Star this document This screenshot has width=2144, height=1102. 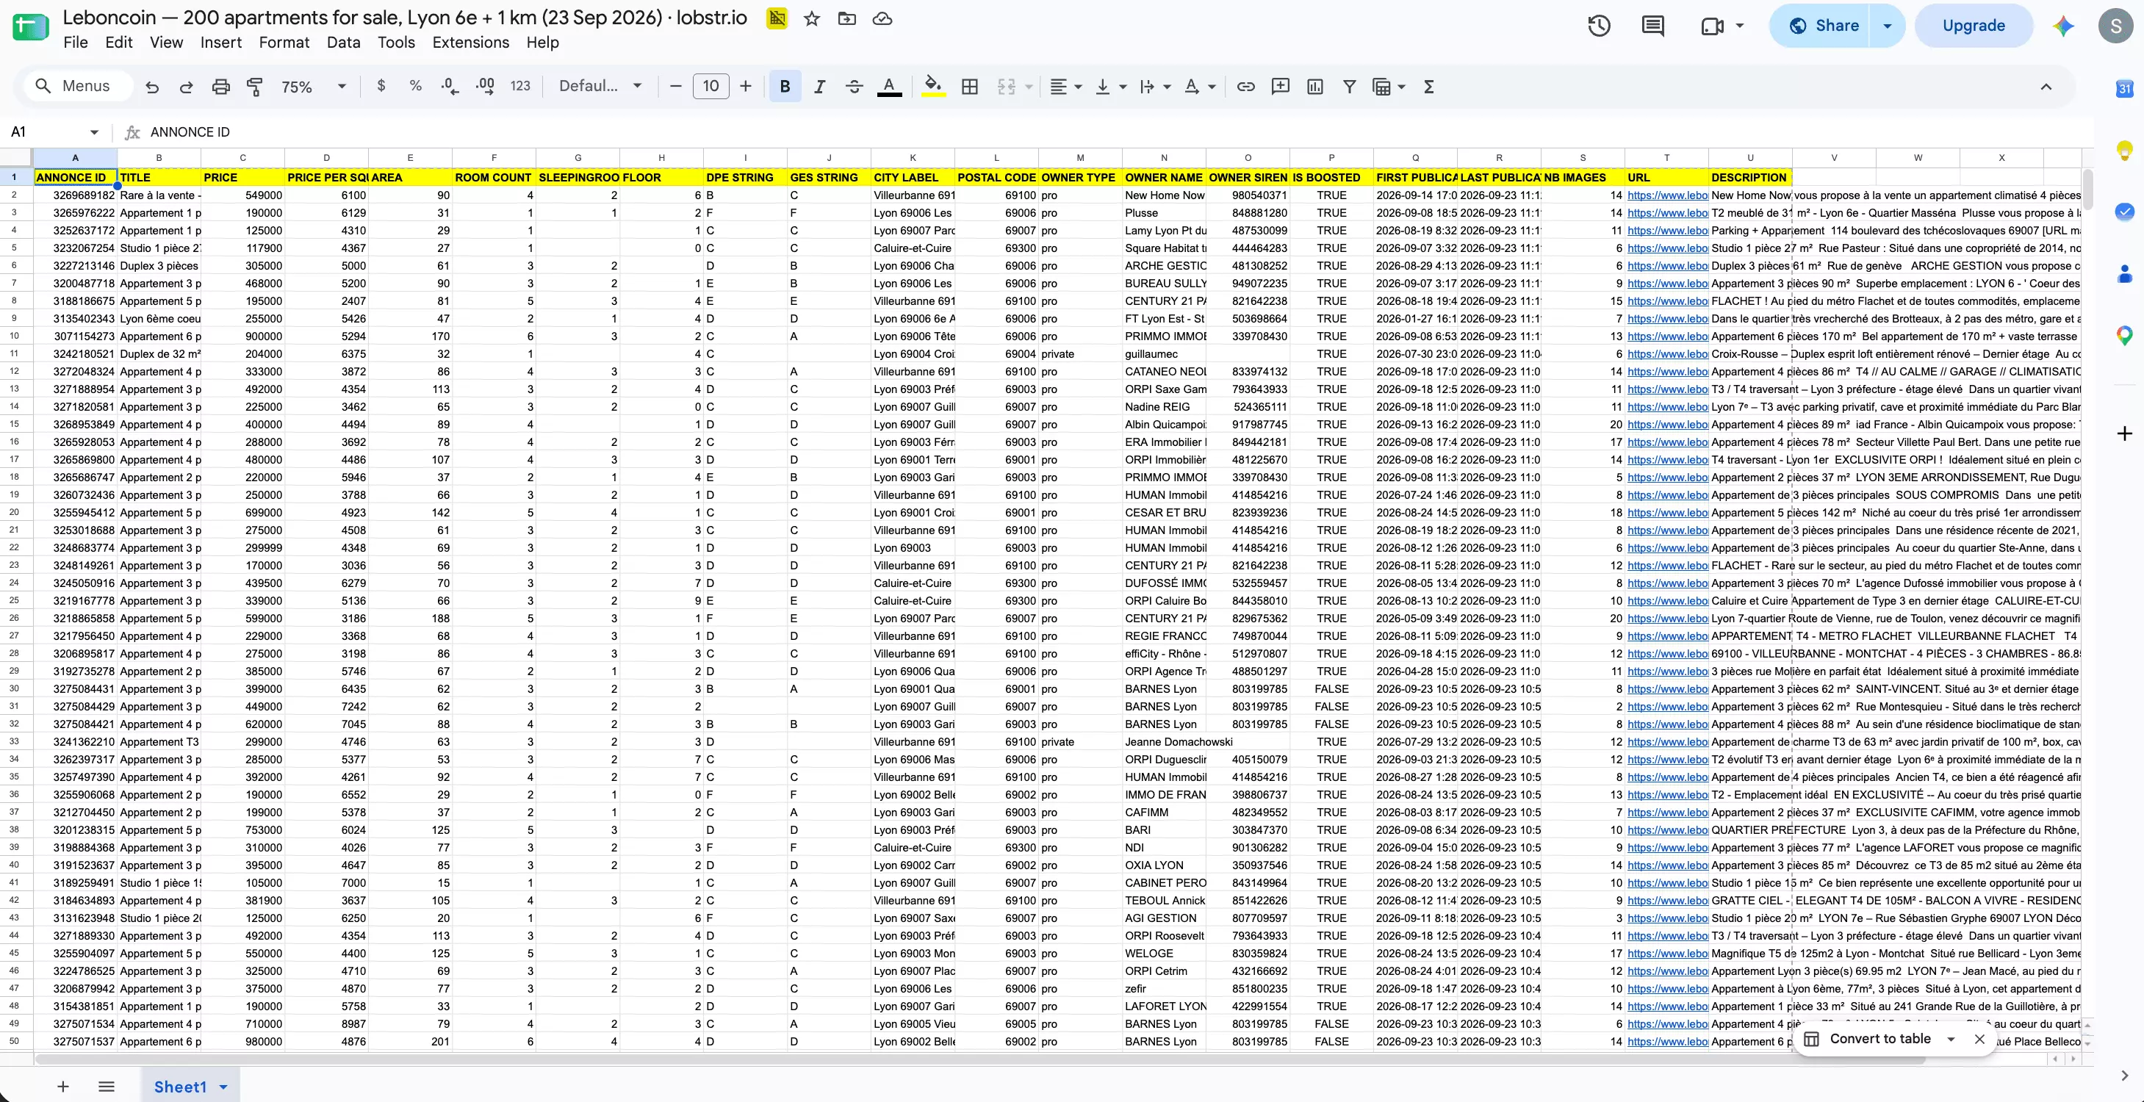click(x=813, y=18)
